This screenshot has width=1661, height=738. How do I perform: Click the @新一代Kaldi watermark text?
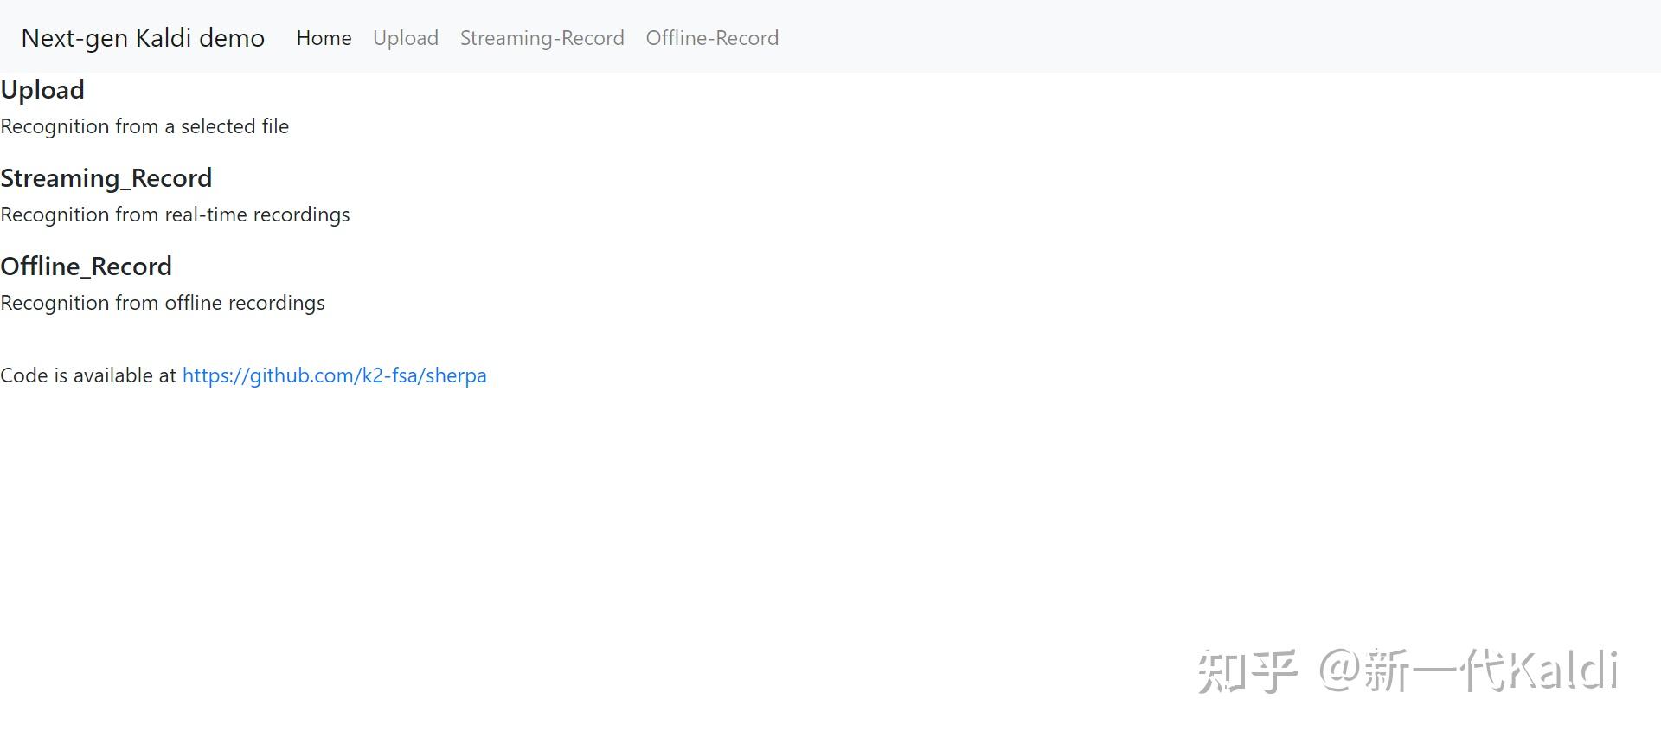point(1468,671)
